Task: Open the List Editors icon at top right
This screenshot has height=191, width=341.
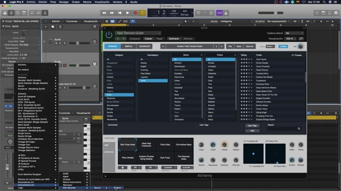Action: click(317, 13)
